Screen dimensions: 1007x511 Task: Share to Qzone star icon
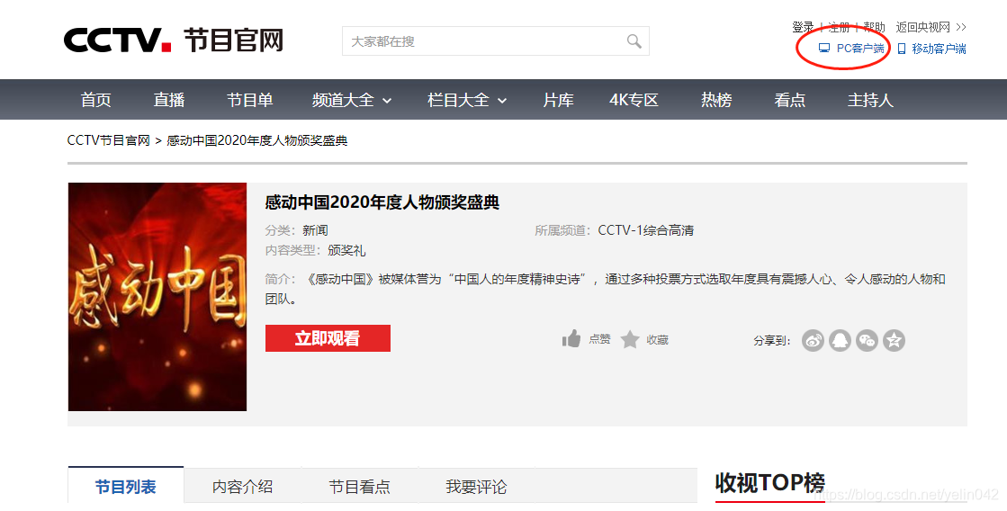(894, 340)
